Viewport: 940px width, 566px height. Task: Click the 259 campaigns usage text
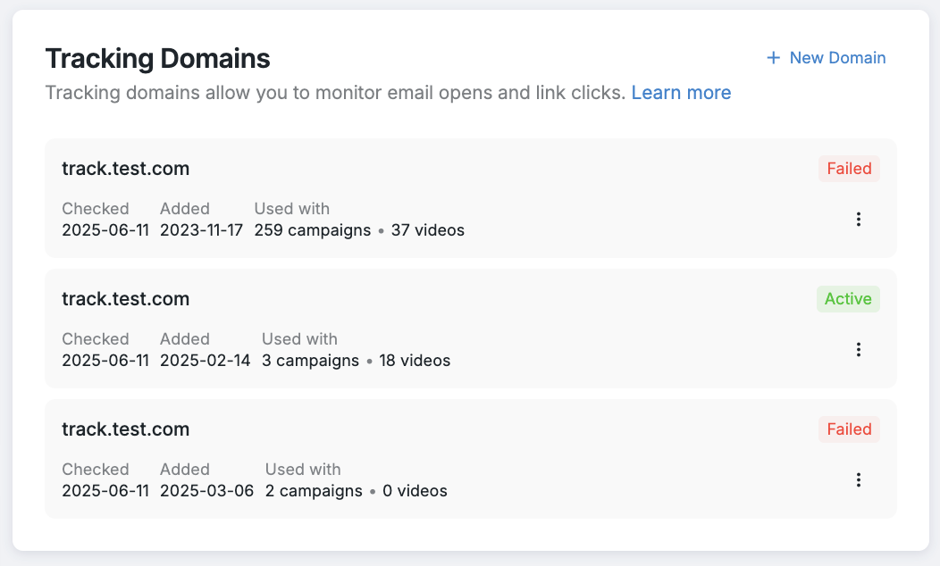[x=312, y=230]
